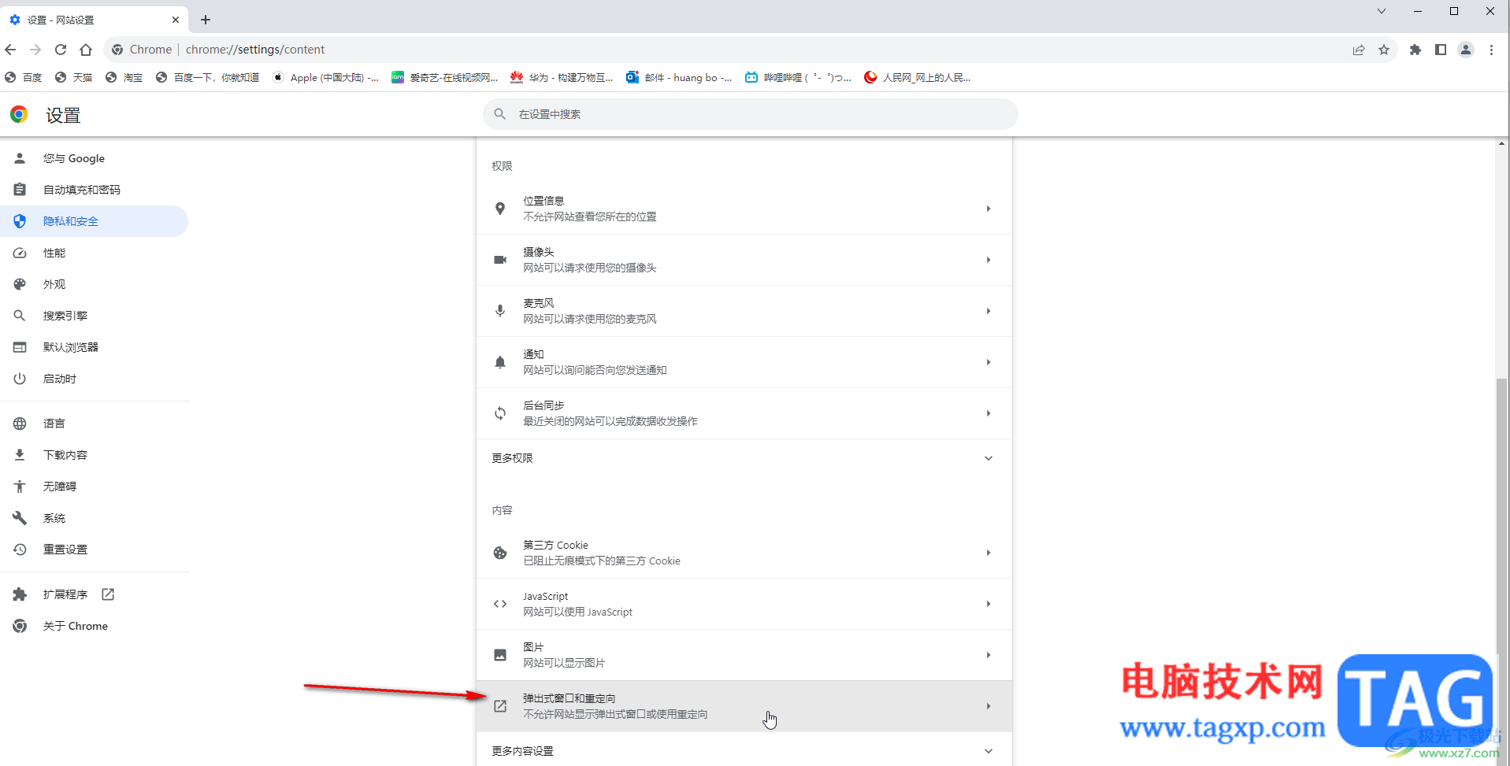1510x766 pixels.
Task: Click the 关于 Chrome logo icon
Action: 20,626
